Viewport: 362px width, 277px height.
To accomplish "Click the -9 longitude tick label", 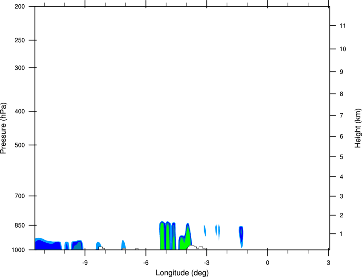I will pos(85,262).
